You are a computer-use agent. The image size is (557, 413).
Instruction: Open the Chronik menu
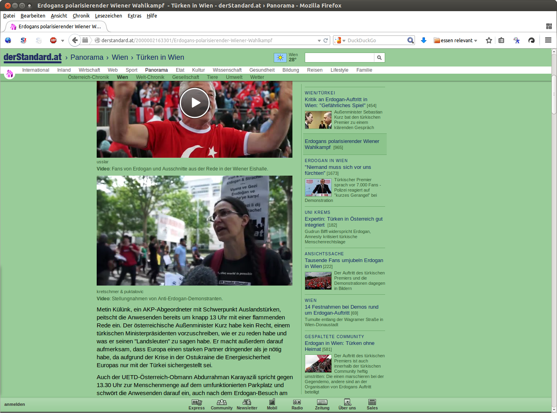click(81, 16)
